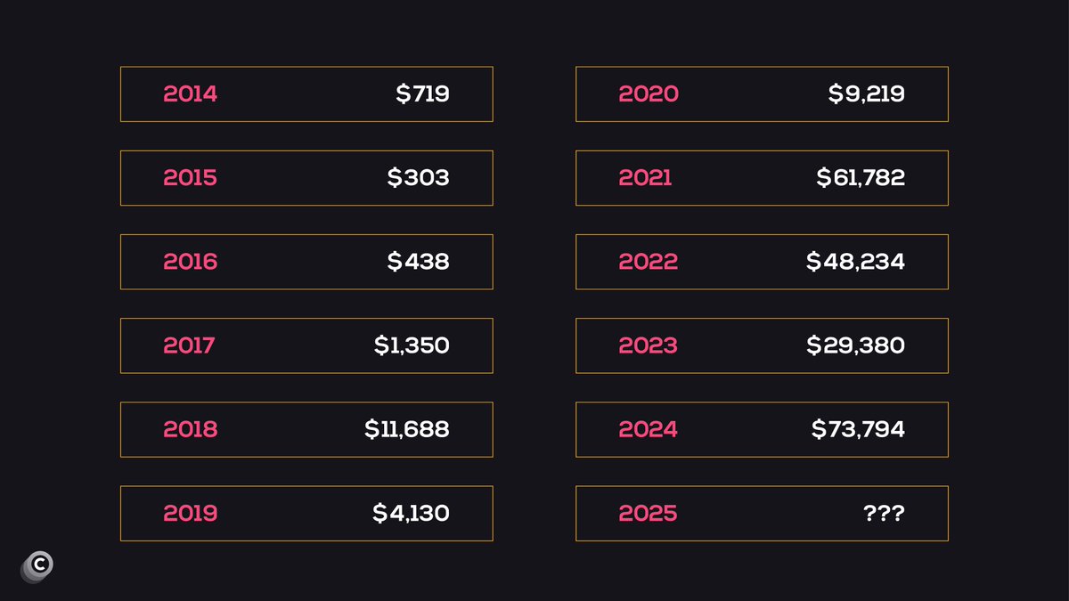
Task: Click the $719 price value
Action: pos(423,94)
